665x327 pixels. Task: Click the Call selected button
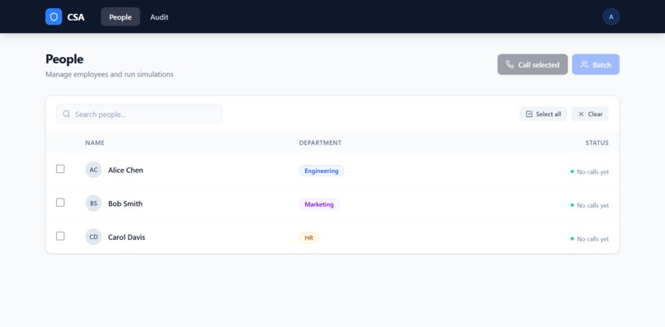532,64
